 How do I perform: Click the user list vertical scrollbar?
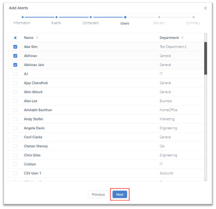coord(206,107)
